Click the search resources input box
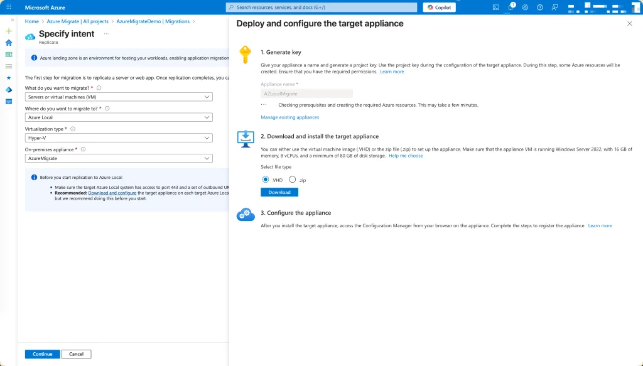 [321, 8]
